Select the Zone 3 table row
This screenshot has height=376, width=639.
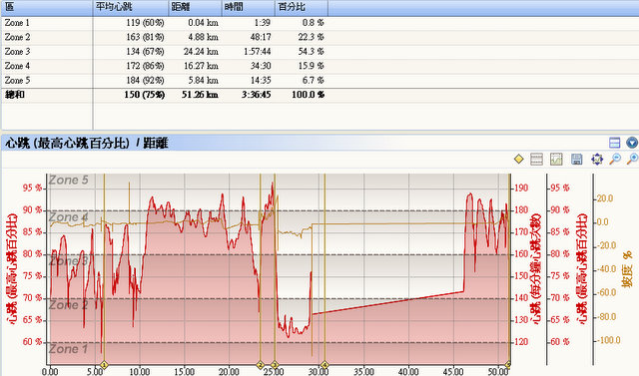[x=319, y=52]
